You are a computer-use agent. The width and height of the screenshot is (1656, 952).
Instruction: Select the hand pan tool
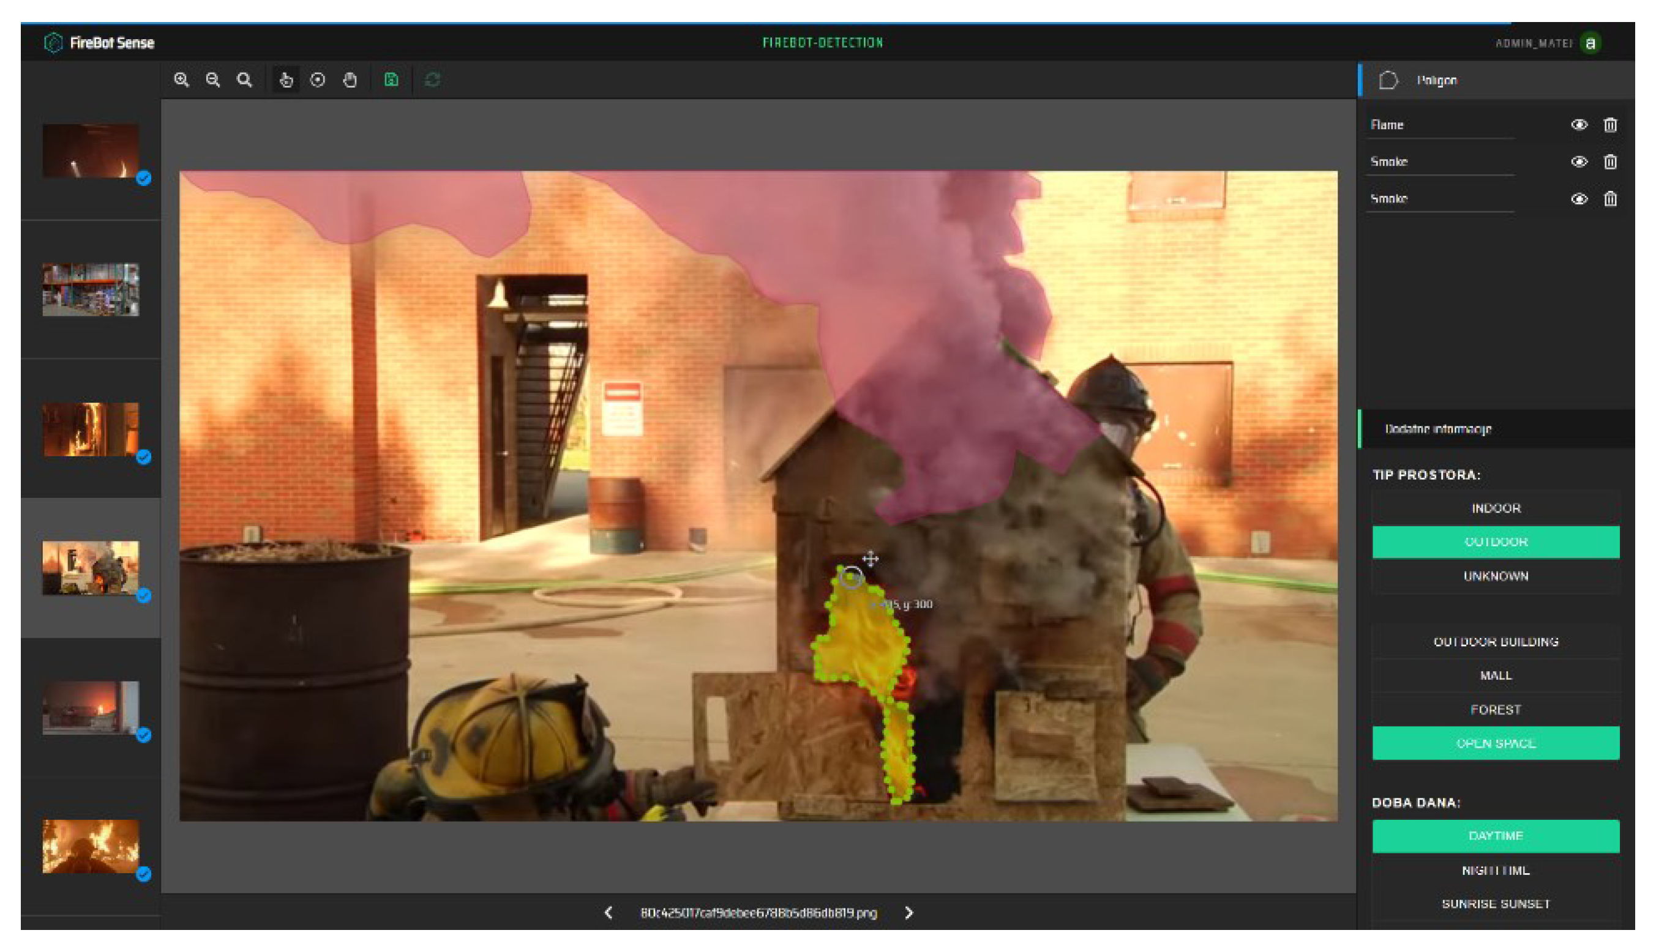(x=350, y=80)
